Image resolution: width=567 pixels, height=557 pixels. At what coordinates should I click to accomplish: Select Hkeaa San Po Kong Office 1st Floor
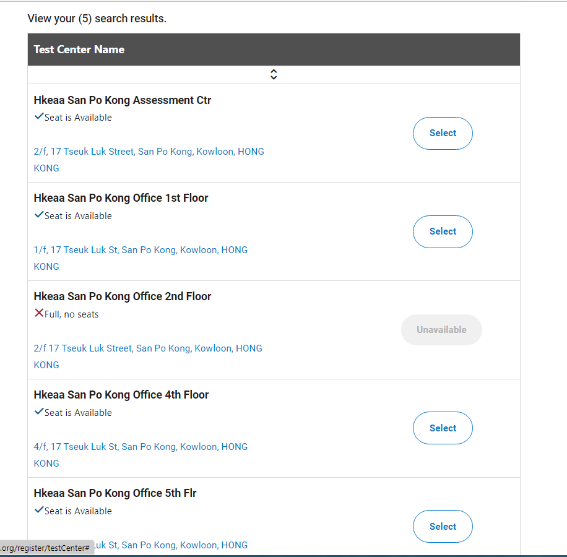point(443,231)
